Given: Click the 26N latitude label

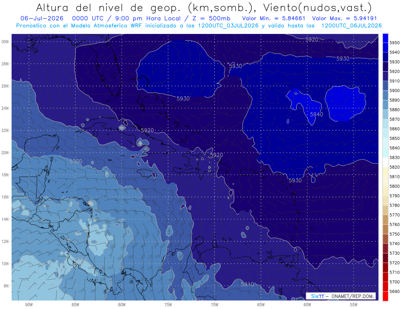Looking at the screenshot, I should [x=6, y=86].
